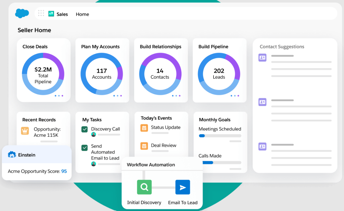Click the Plan My Accounts card title
The image size is (344, 211).
pos(100,47)
